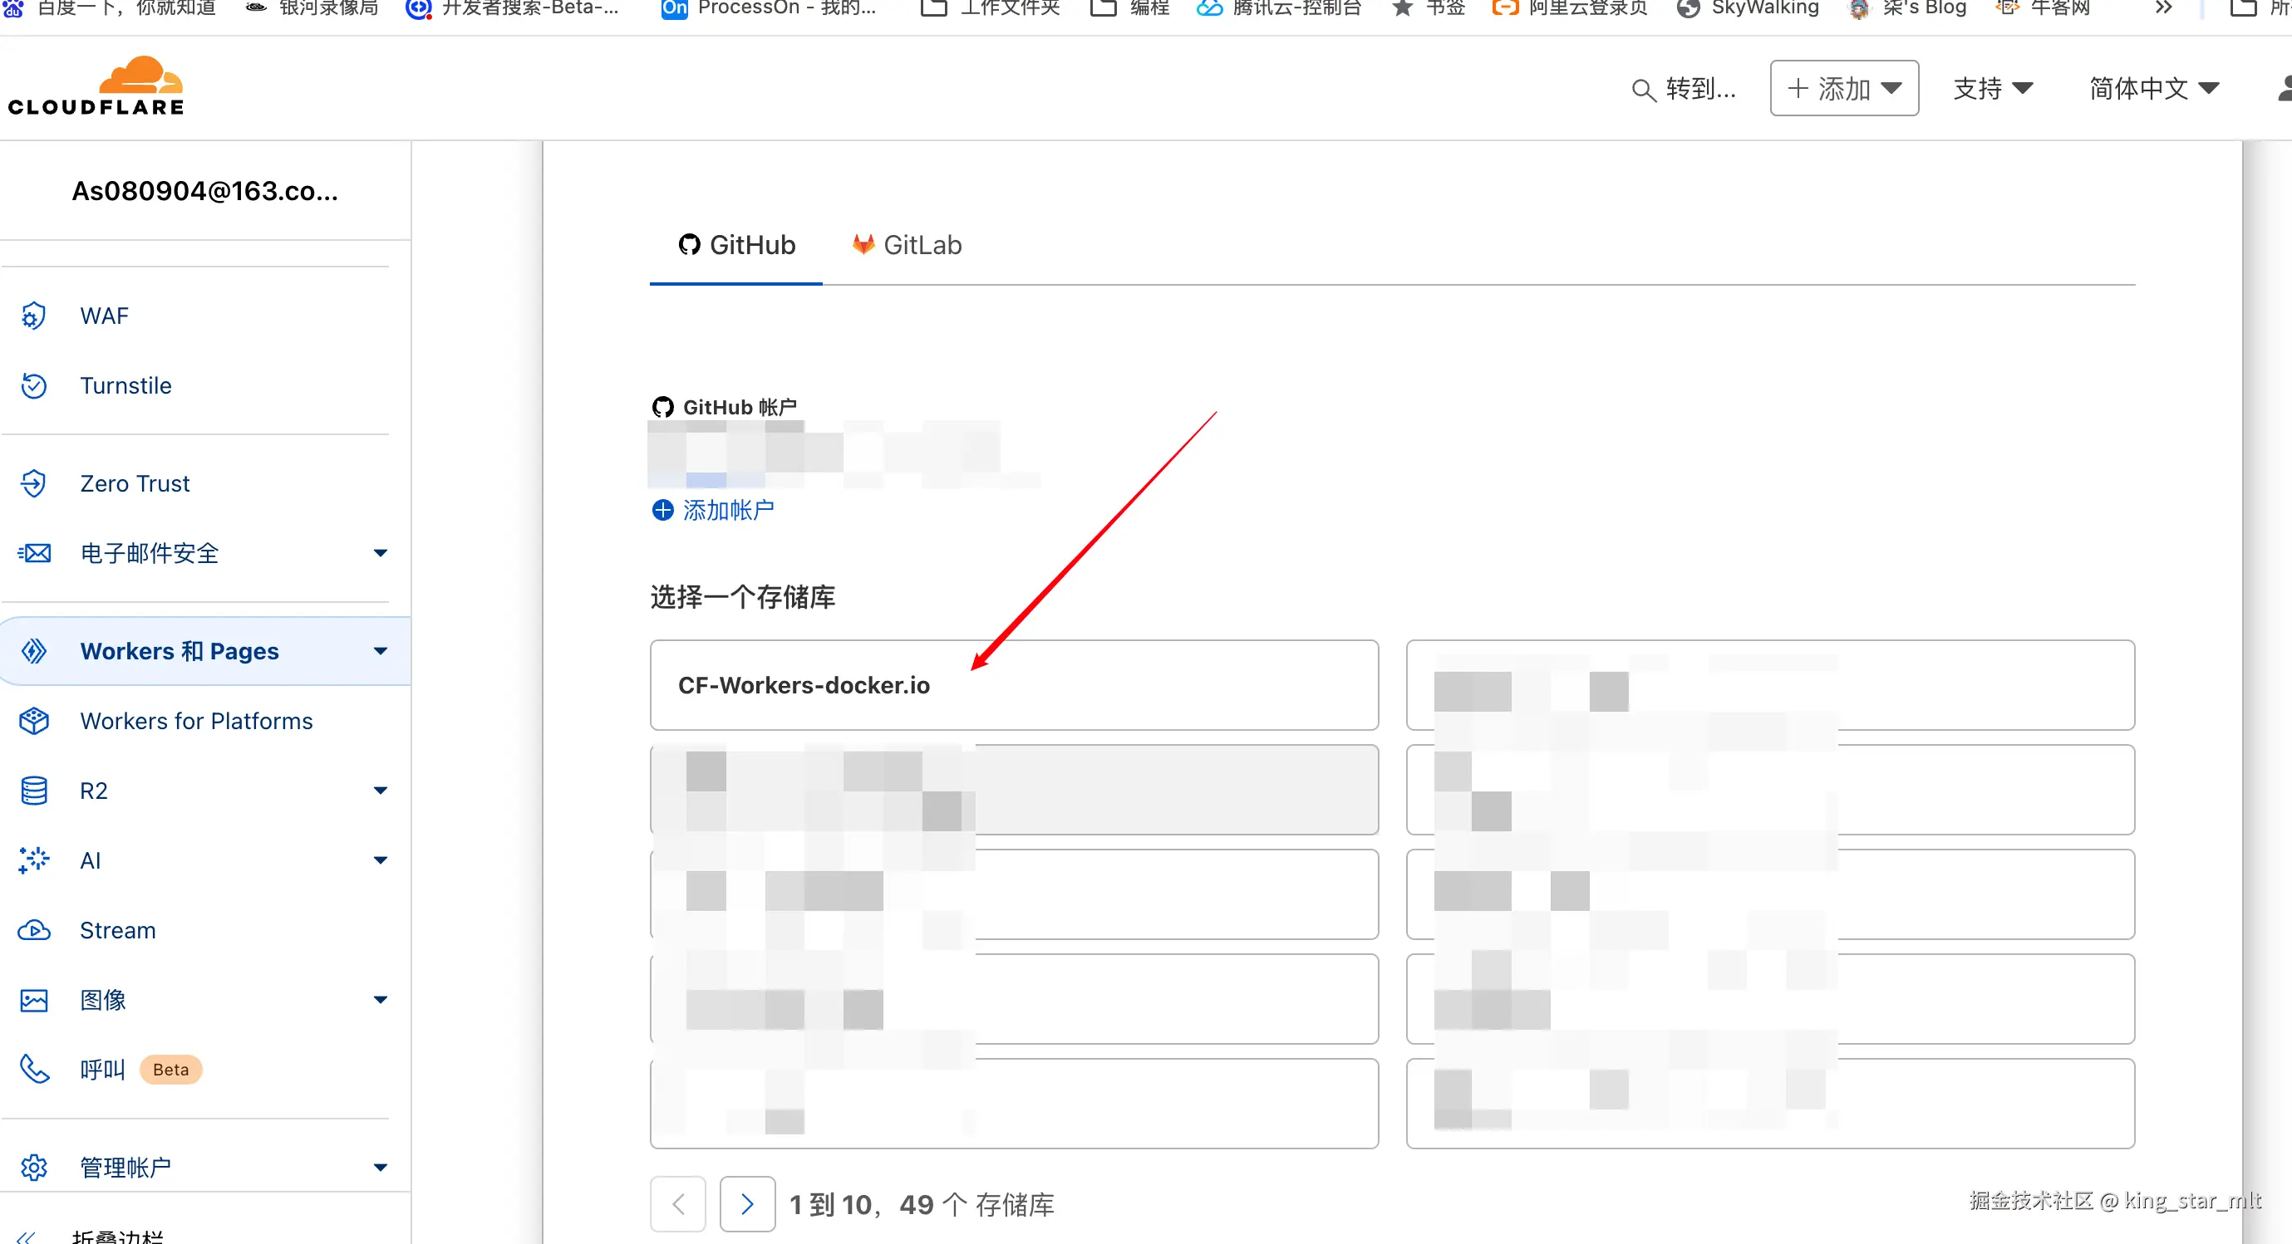The width and height of the screenshot is (2292, 1244).
Task: Open the 书签 star bookmark
Action: click(1428, 9)
